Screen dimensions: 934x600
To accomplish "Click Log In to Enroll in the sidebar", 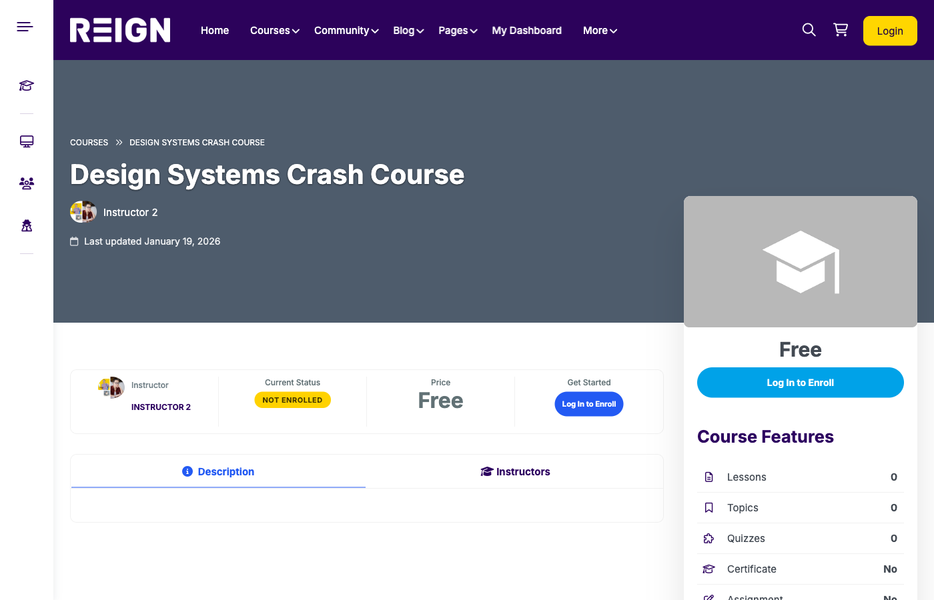I will 800,382.
